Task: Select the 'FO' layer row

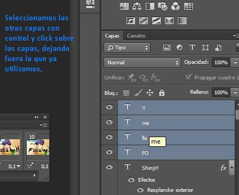Action: point(176,152)
